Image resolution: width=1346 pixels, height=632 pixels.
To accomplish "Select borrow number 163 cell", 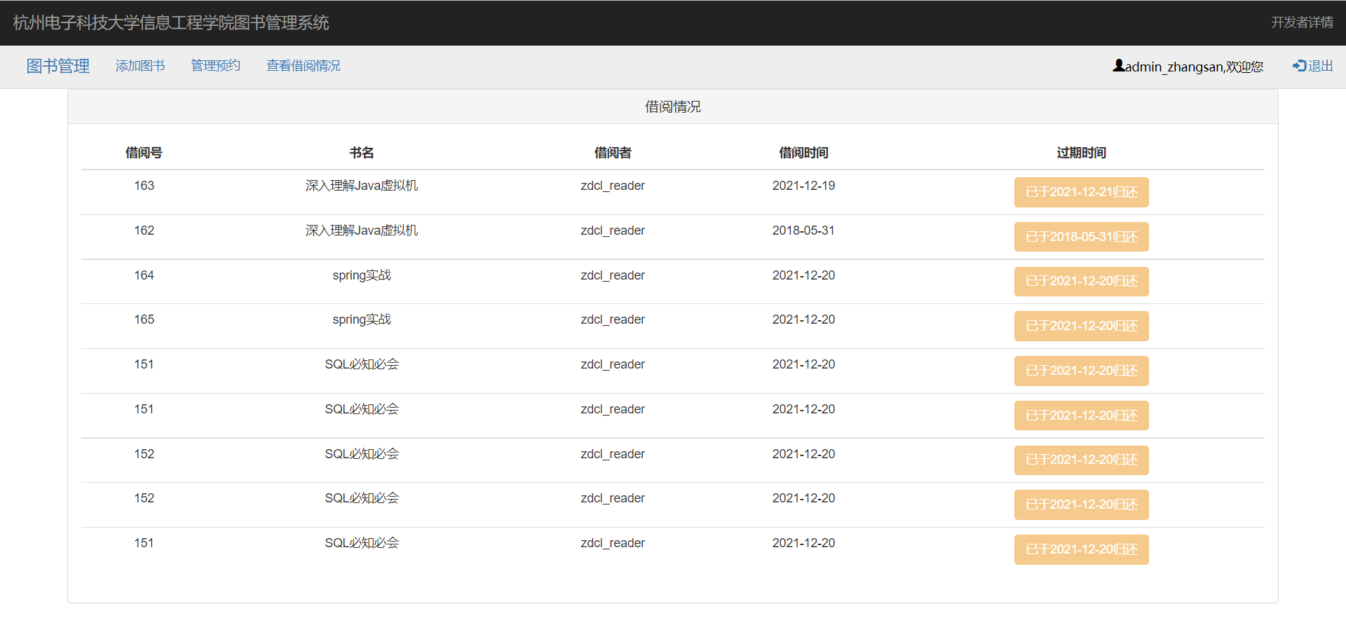I will pos(144,186).
